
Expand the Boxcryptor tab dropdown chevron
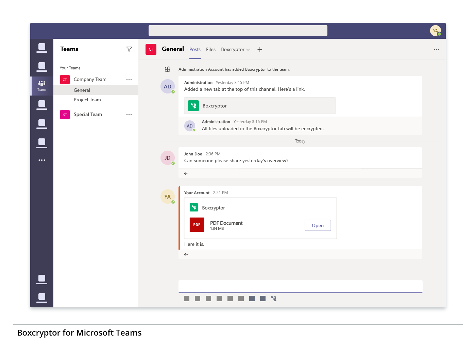[x=248, y=50]
